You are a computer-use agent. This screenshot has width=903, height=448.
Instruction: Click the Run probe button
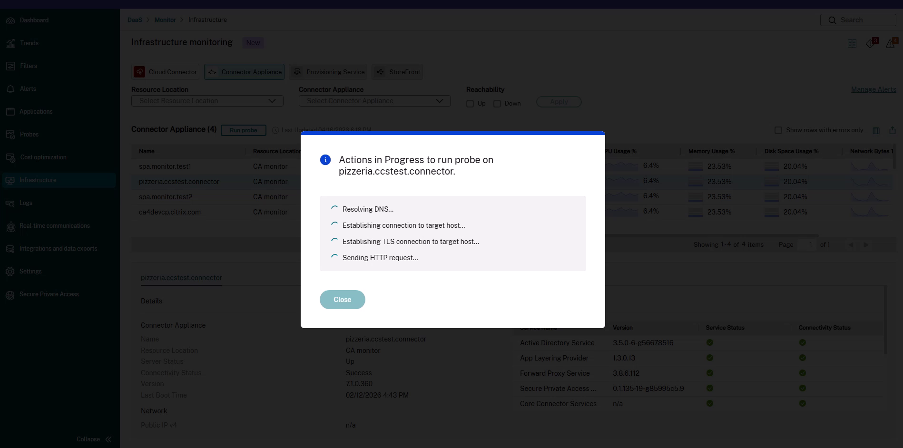click(244, 130)
